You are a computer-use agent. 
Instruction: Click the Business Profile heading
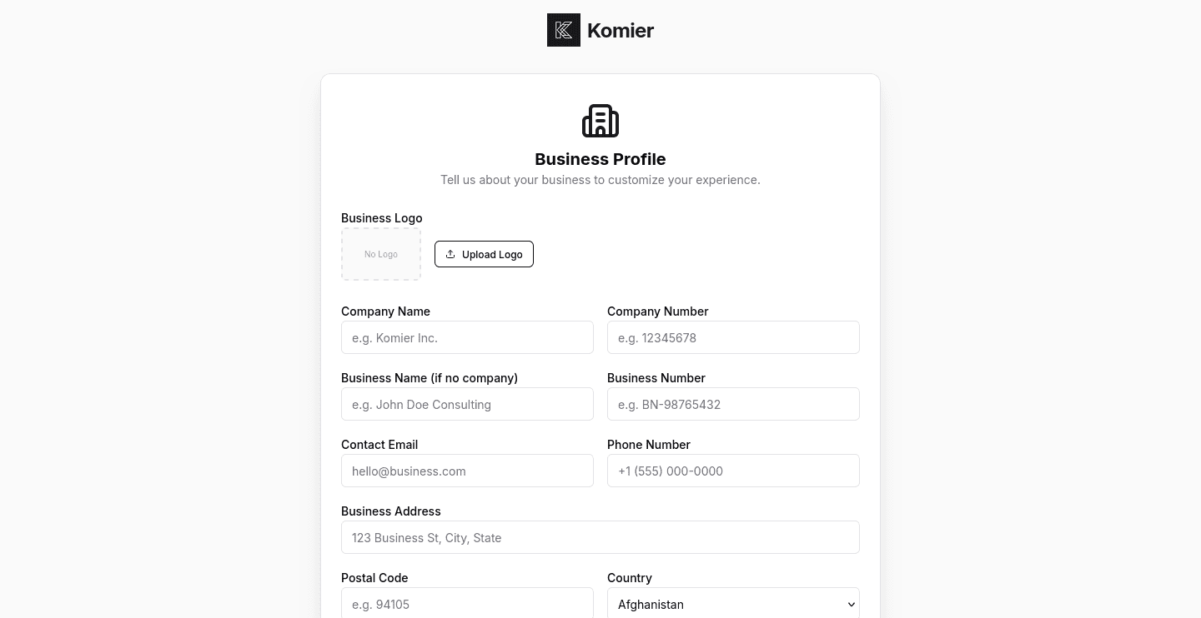pyautogui.click(x=600, y=159)
